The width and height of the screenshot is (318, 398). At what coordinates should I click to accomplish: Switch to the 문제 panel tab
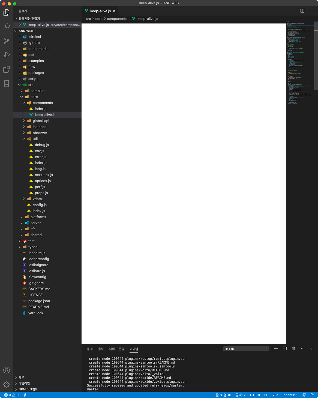[90, 349]
